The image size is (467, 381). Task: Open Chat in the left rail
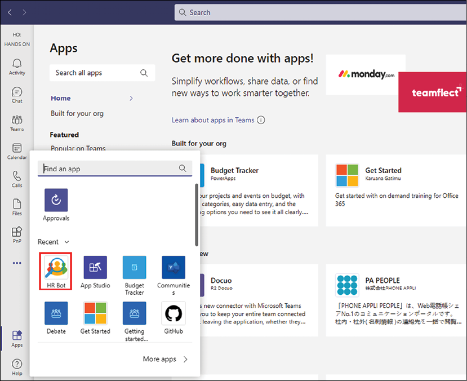point(17,95)
